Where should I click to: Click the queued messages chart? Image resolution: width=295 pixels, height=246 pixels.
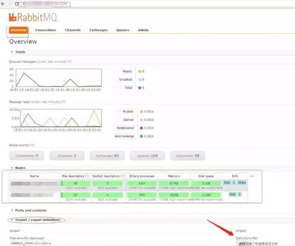click(59, 78)
